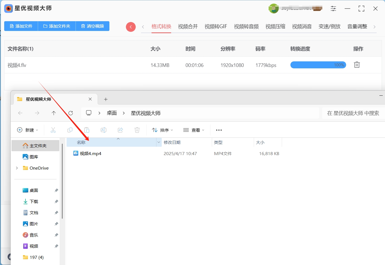Click the 添加文件夹 button

pos(57,26)
